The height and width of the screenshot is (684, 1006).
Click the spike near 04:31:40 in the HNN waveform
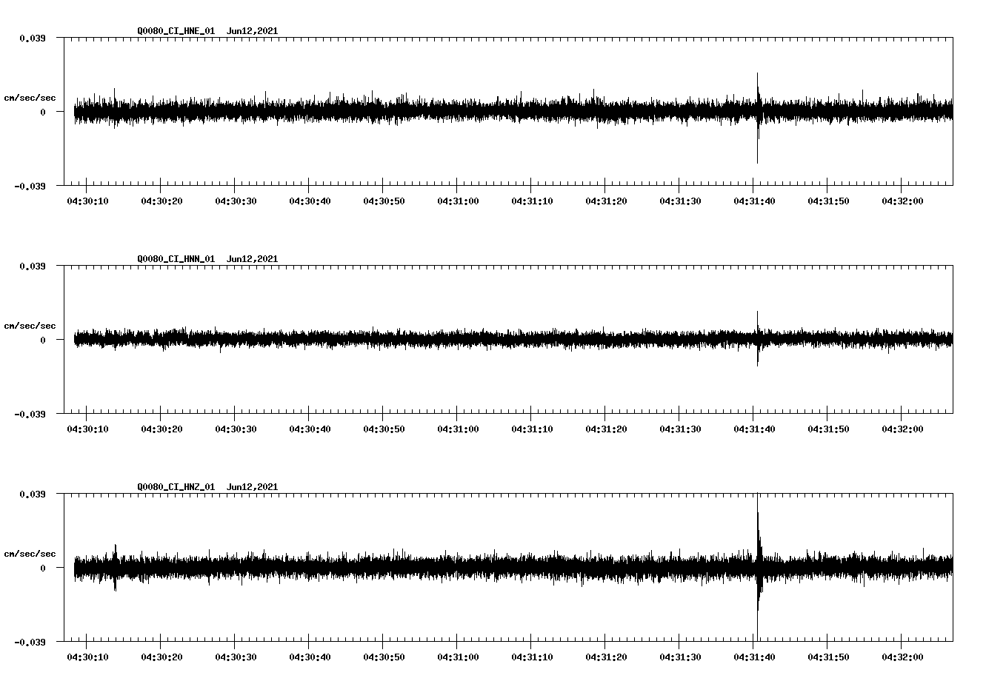pyautogui.click(x=758, y=338)
